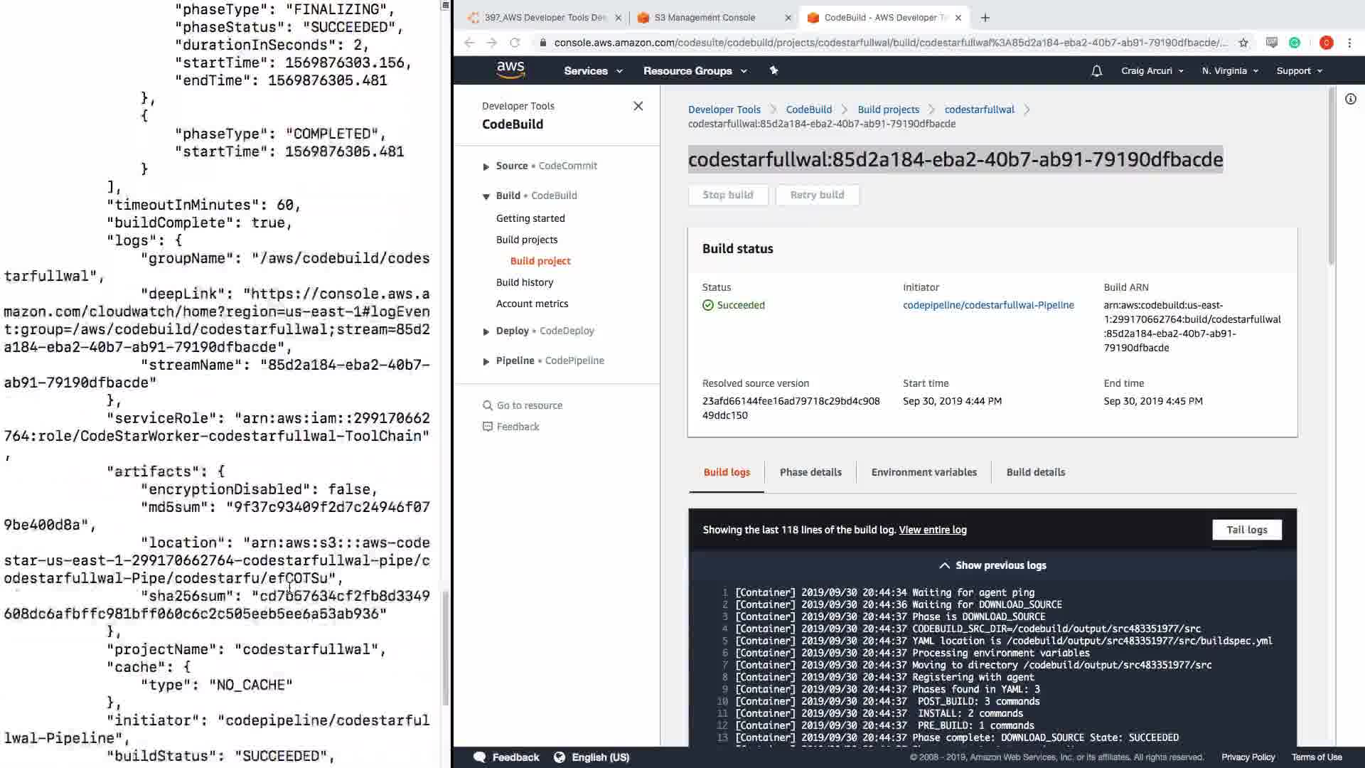Click the browser reload icon
The image size is (1365, 768).
point(515,43)
